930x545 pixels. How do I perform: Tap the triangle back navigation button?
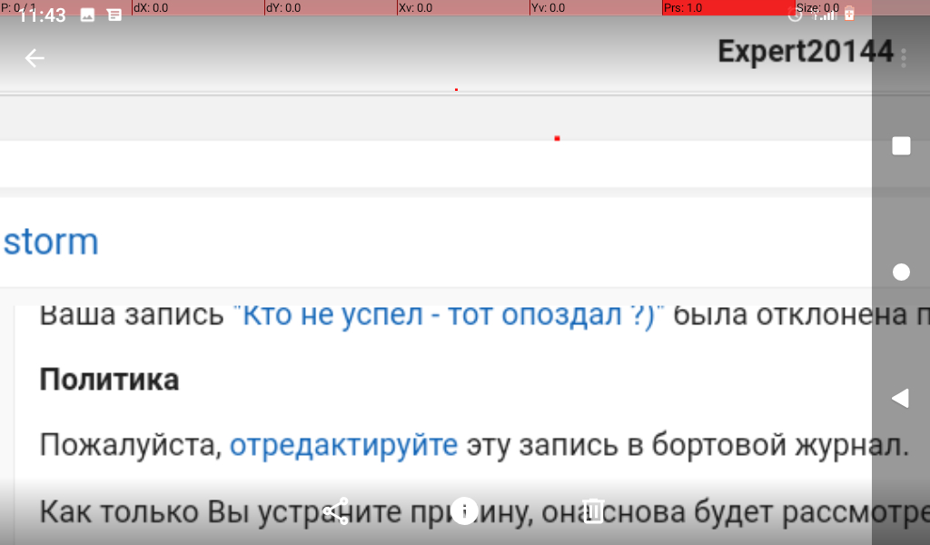click(900, 398)
